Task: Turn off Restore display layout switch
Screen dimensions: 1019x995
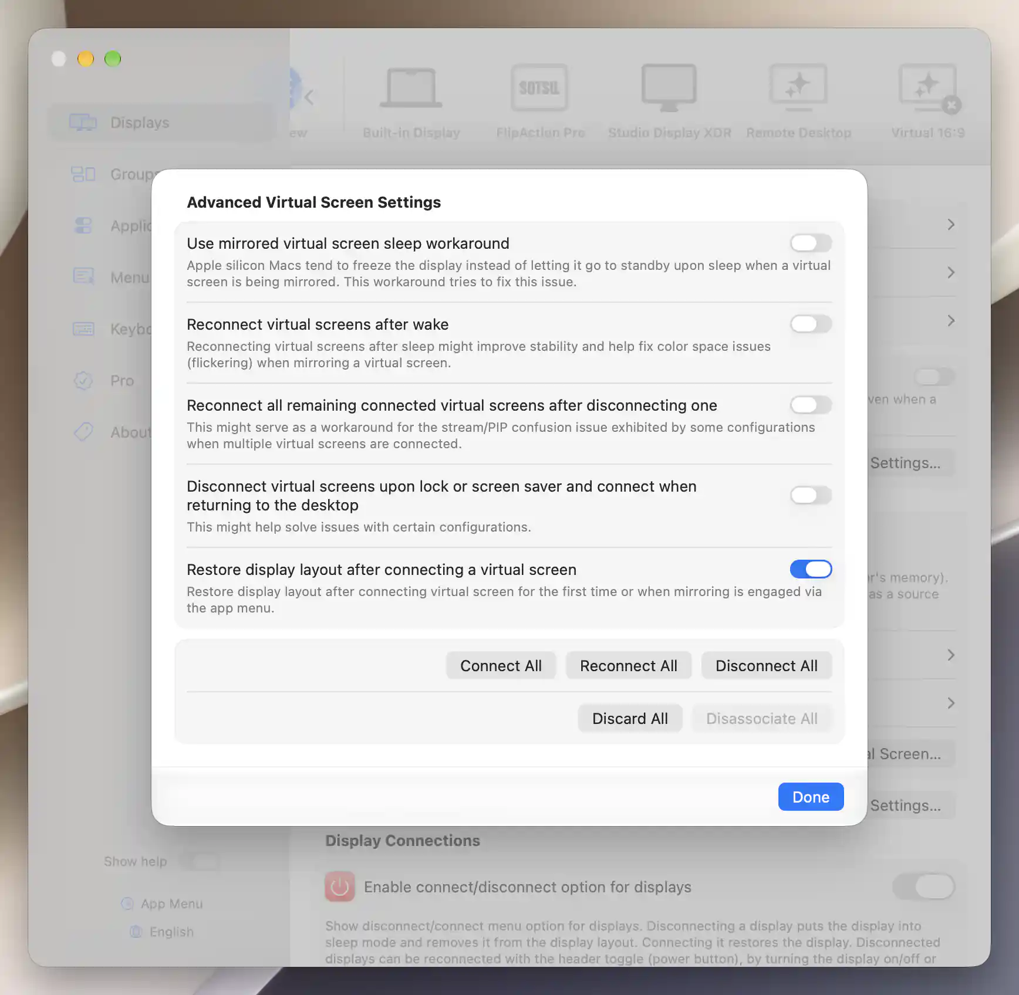Action: pyautogui.click(x=811, y=569)
